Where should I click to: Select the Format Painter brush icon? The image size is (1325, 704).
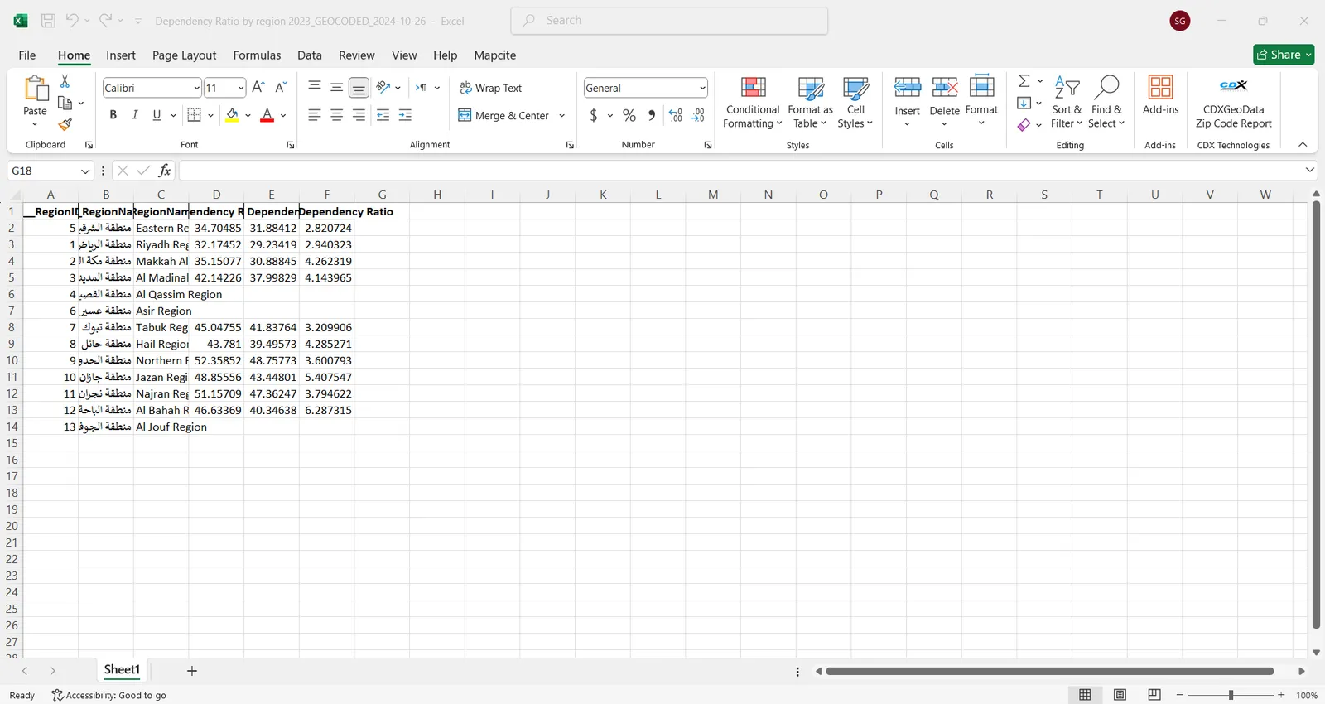pos(65,124)
